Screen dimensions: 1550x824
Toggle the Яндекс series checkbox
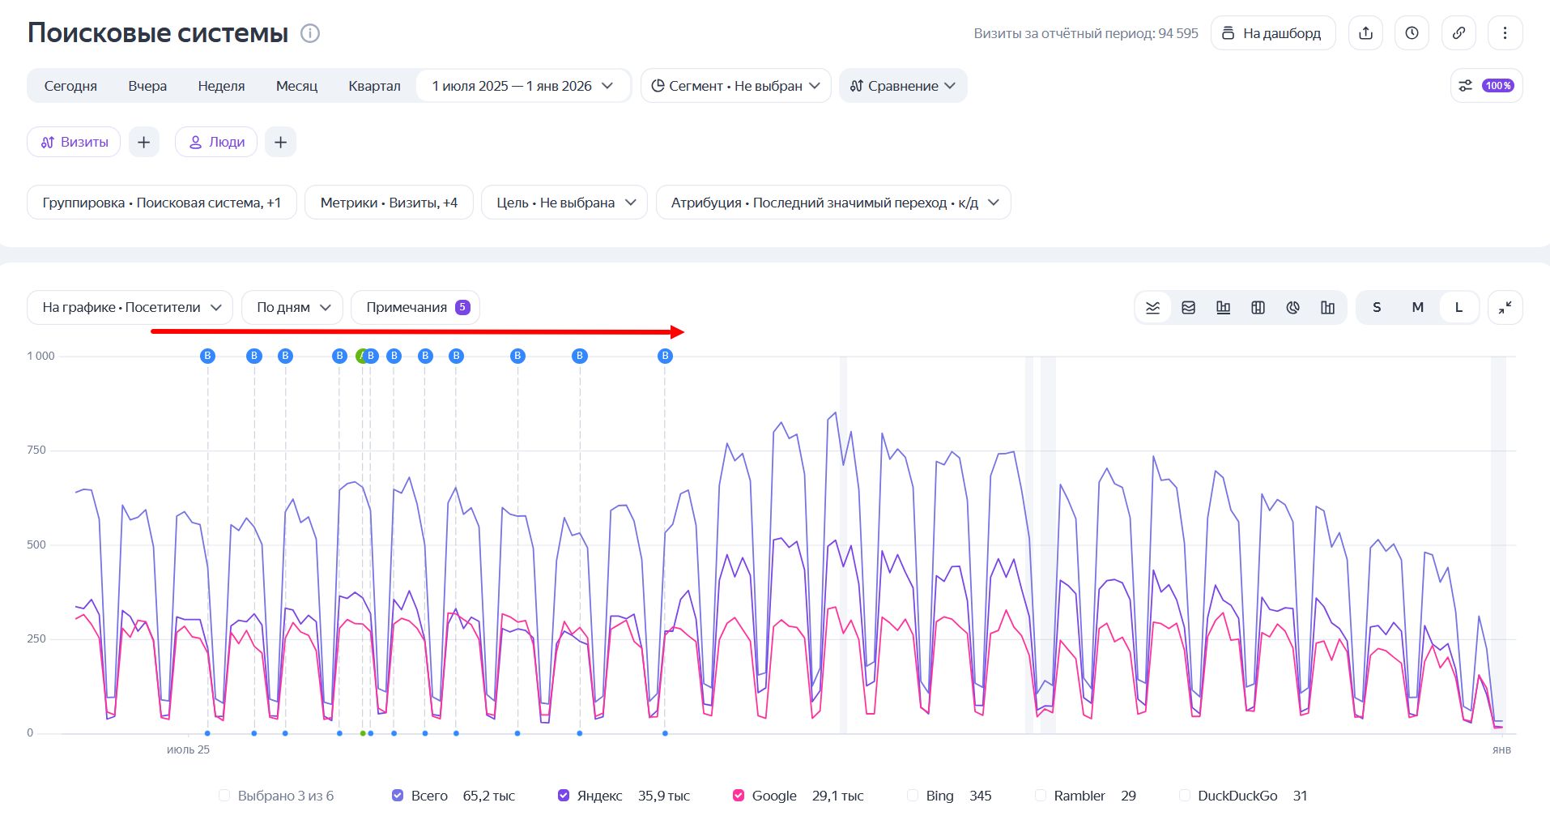point(564,796)
